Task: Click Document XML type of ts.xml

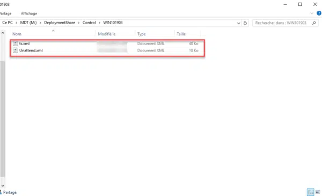Action: pyautogui.click(x=151, y=43)
